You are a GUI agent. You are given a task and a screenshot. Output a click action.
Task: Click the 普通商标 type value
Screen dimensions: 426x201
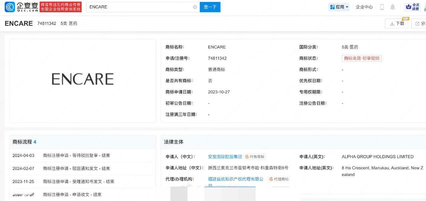coord(217,70)
